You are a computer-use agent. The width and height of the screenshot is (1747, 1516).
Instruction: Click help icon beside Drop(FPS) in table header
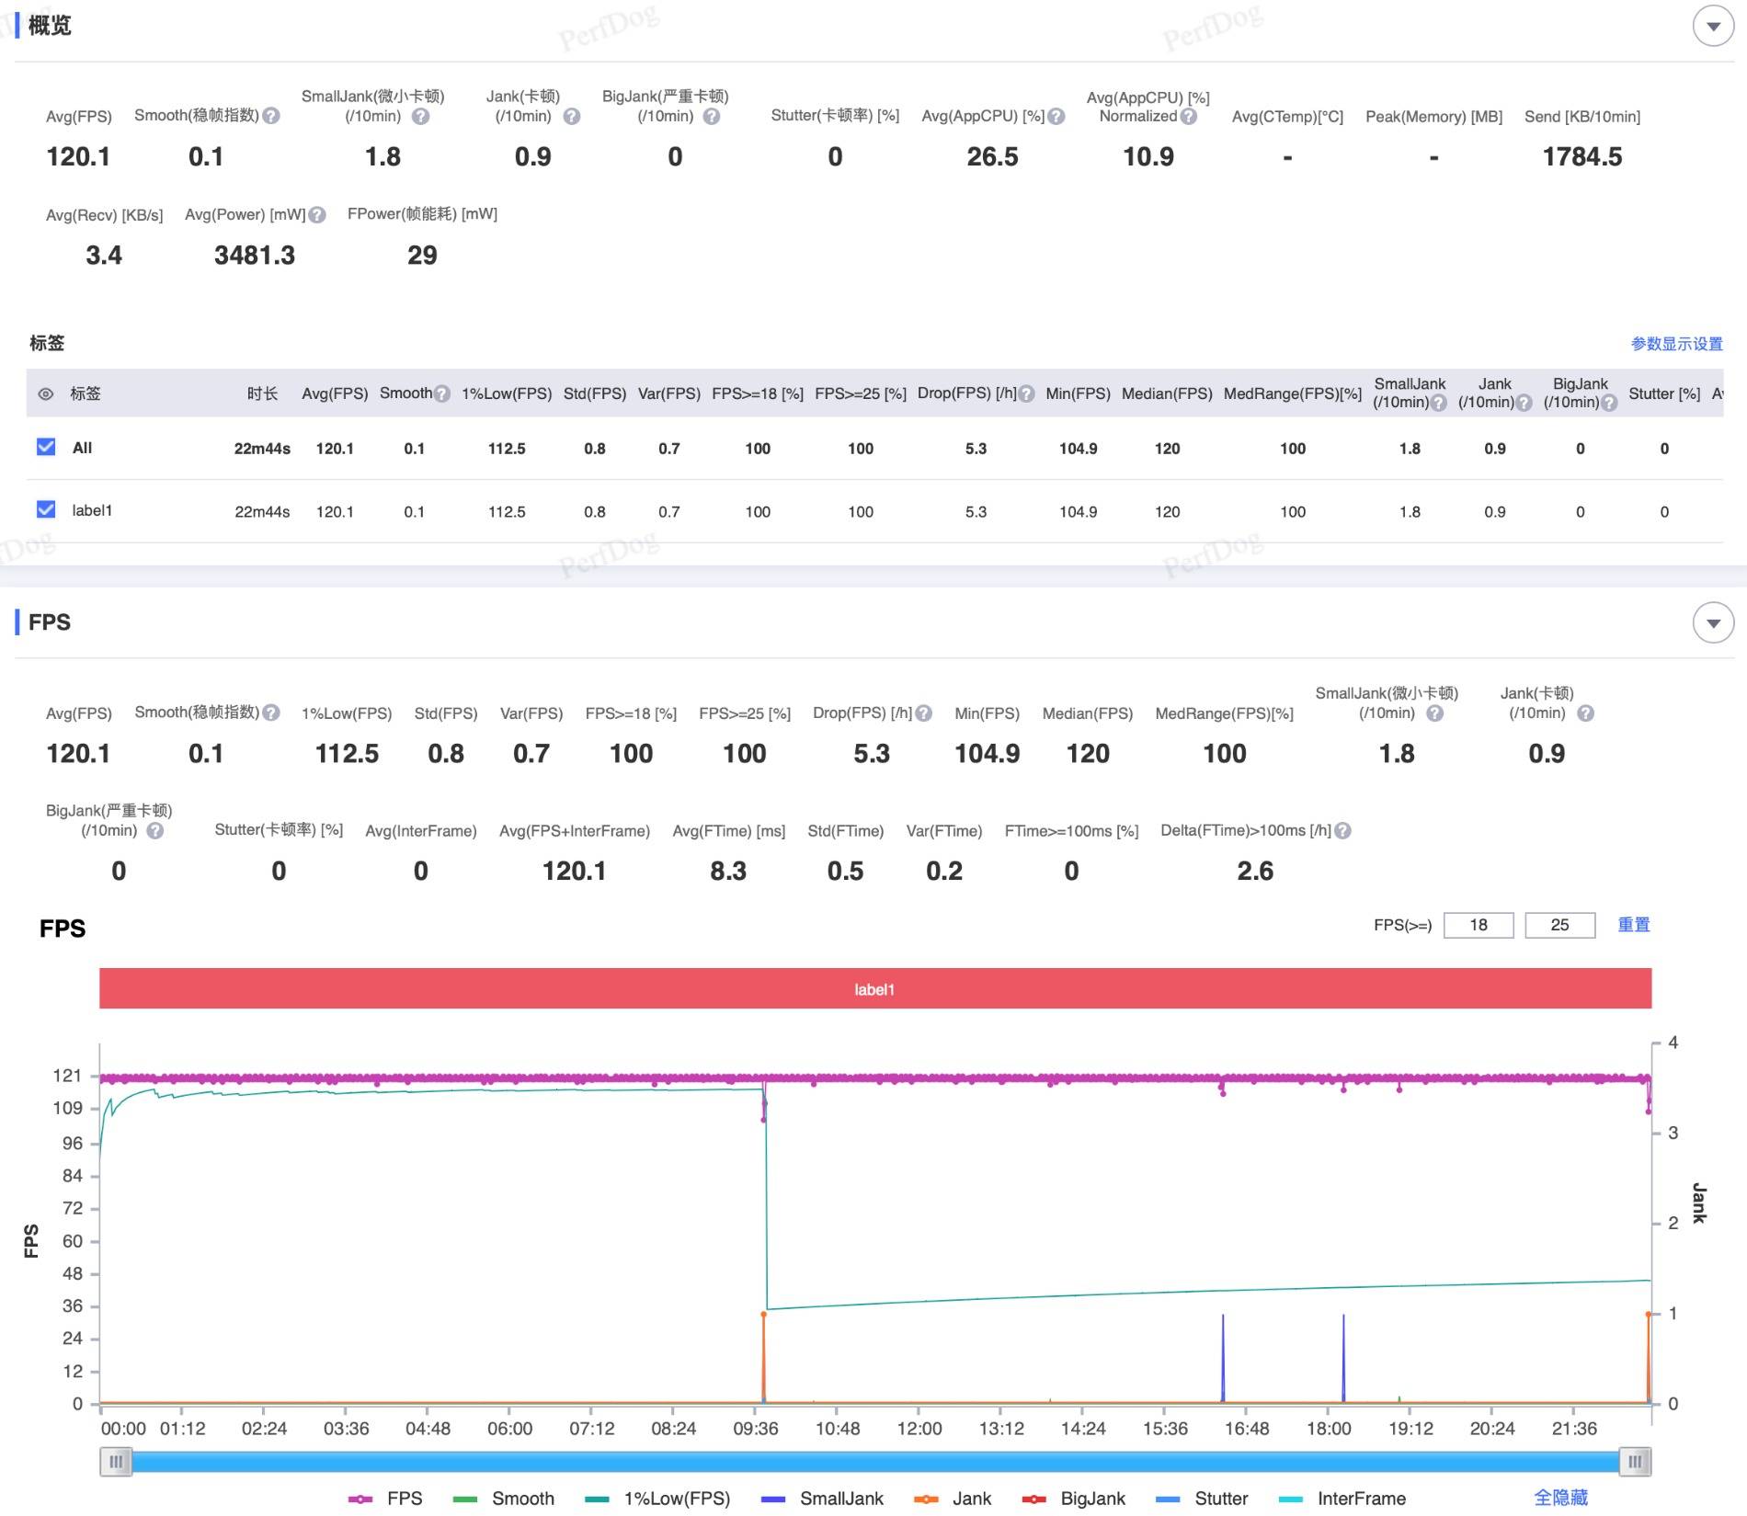[x=1027, y=394]
